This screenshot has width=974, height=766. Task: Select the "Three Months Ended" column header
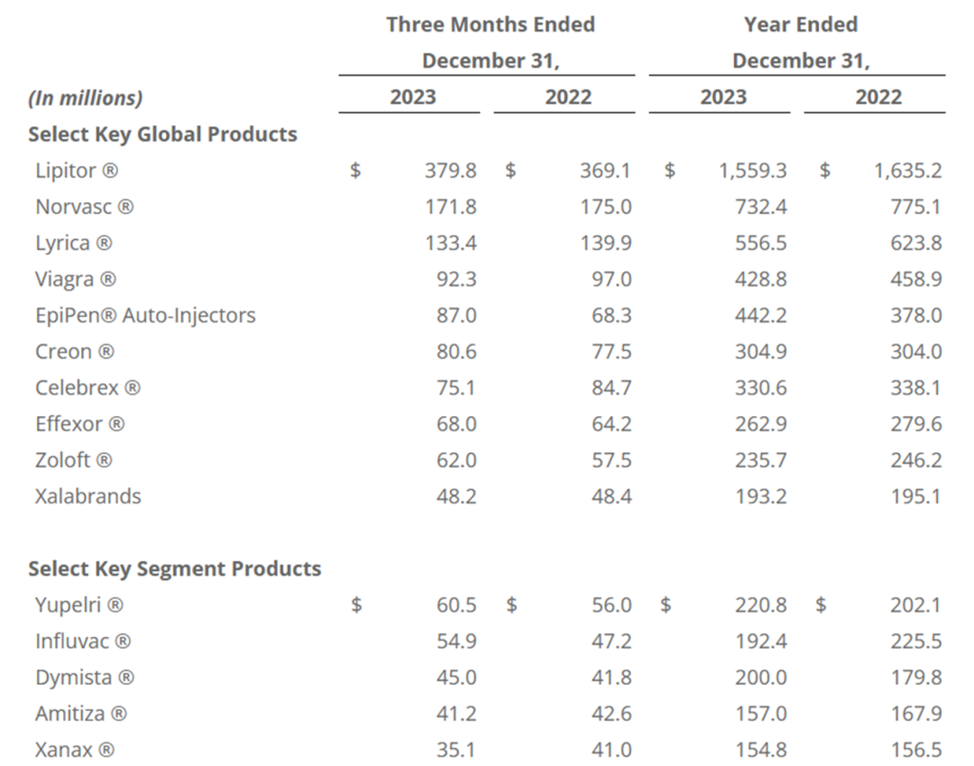pyautogui.click(x=490, y=24)
